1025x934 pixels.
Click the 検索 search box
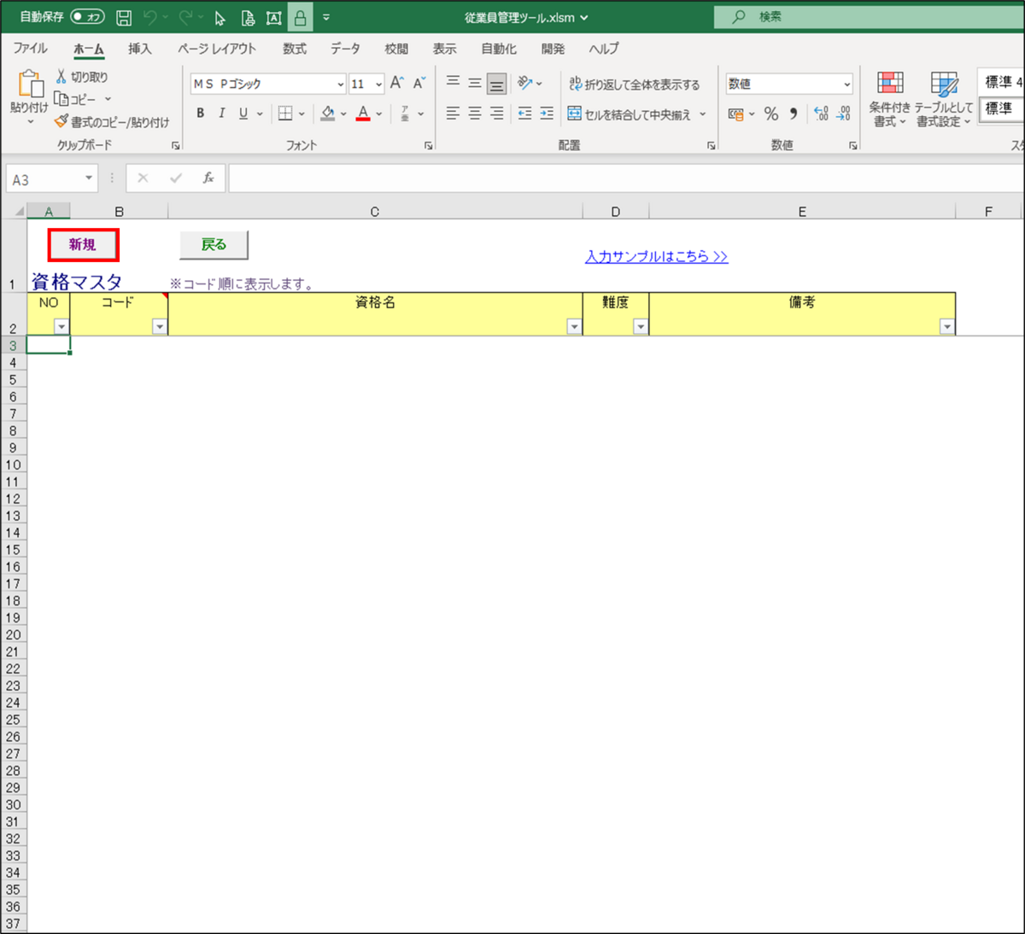[869, 16]
